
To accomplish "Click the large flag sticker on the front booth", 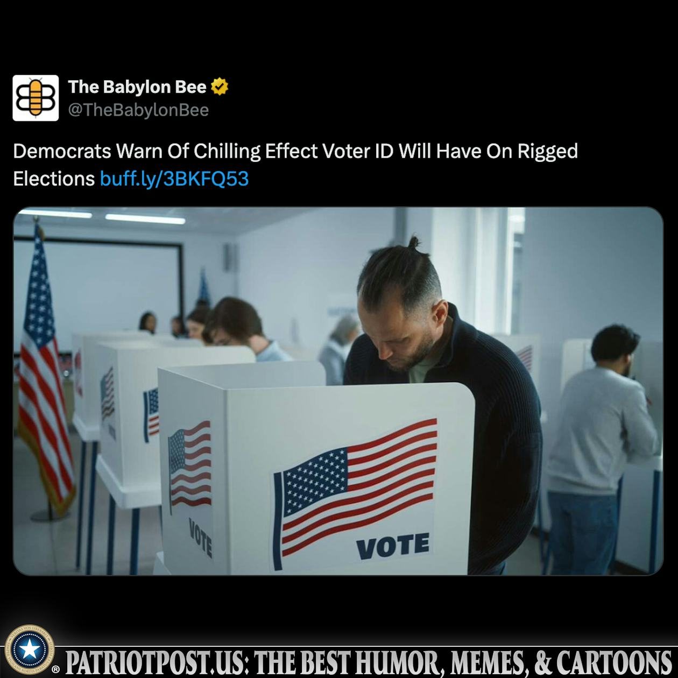I will [355, 493].
